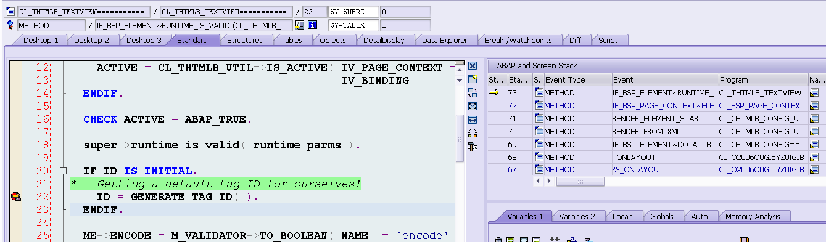This screenshot has height=242, width=826.
Task: Click the METHOD type icon in stack row 70
Action: tap(539, 131)
